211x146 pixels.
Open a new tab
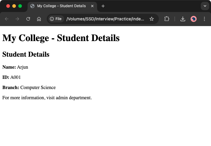click(103, 6)
